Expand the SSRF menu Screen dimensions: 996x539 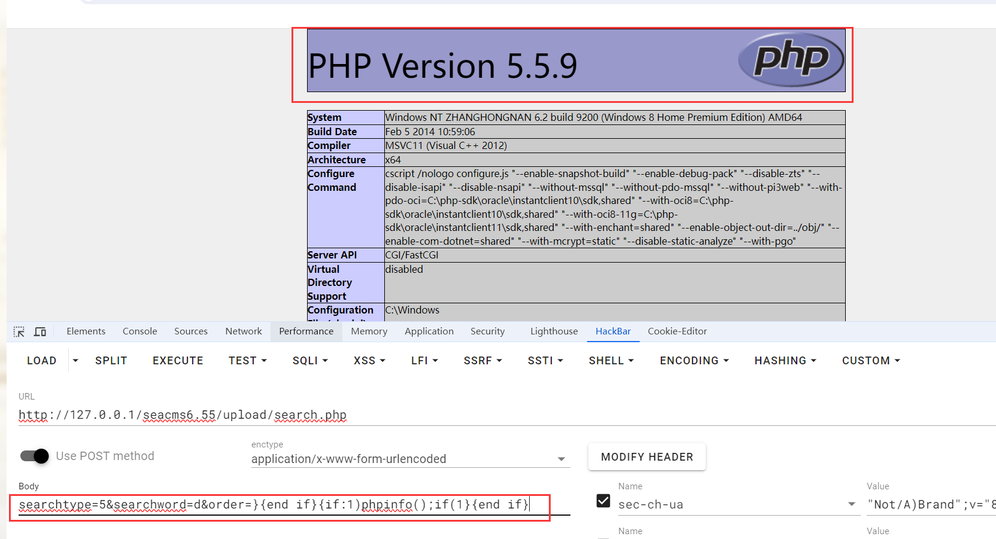coord(482,361)
